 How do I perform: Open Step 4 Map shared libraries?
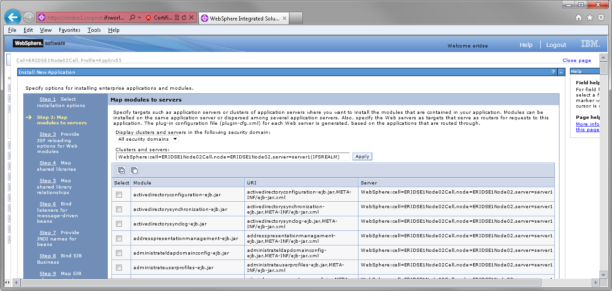[x=47, y=163]
